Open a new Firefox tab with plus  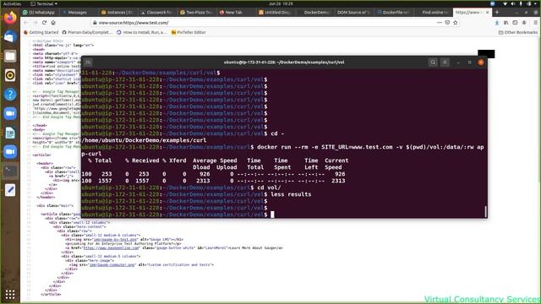pyautogui.click(x=497, y=12)
